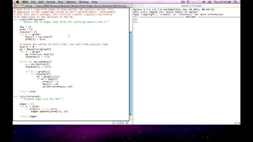
Task: Click the editor scrollbar up arrow
Action: pyautogui.click(x=131, y=117)
